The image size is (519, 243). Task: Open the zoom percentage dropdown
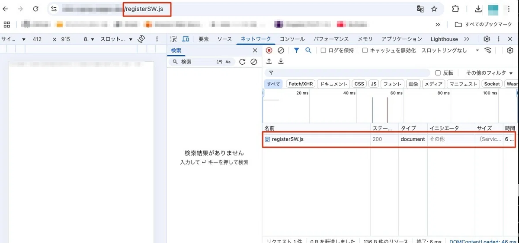89,39
